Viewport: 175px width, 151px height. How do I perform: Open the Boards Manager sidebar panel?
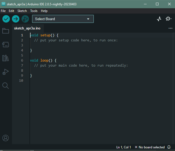(6, 45)
